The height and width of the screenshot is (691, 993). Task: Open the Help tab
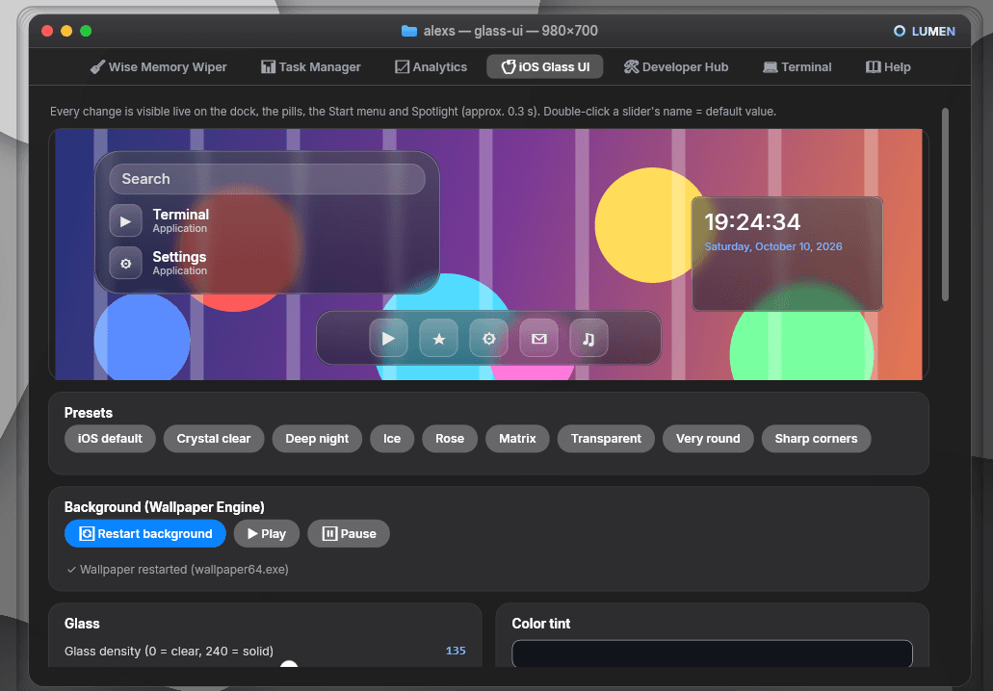[x=888, y=67]
